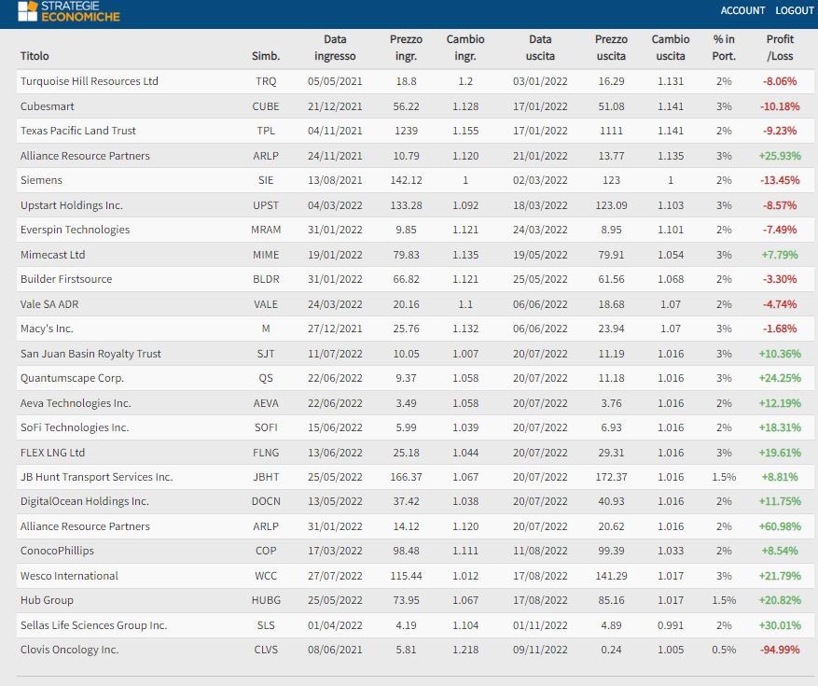Click the COP symbol cell

pos(266,551)
